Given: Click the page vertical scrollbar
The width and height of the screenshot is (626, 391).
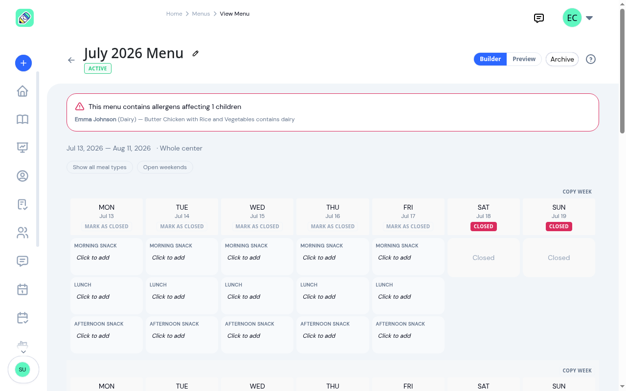Looking at the screenshot, I should pos(623,71).
